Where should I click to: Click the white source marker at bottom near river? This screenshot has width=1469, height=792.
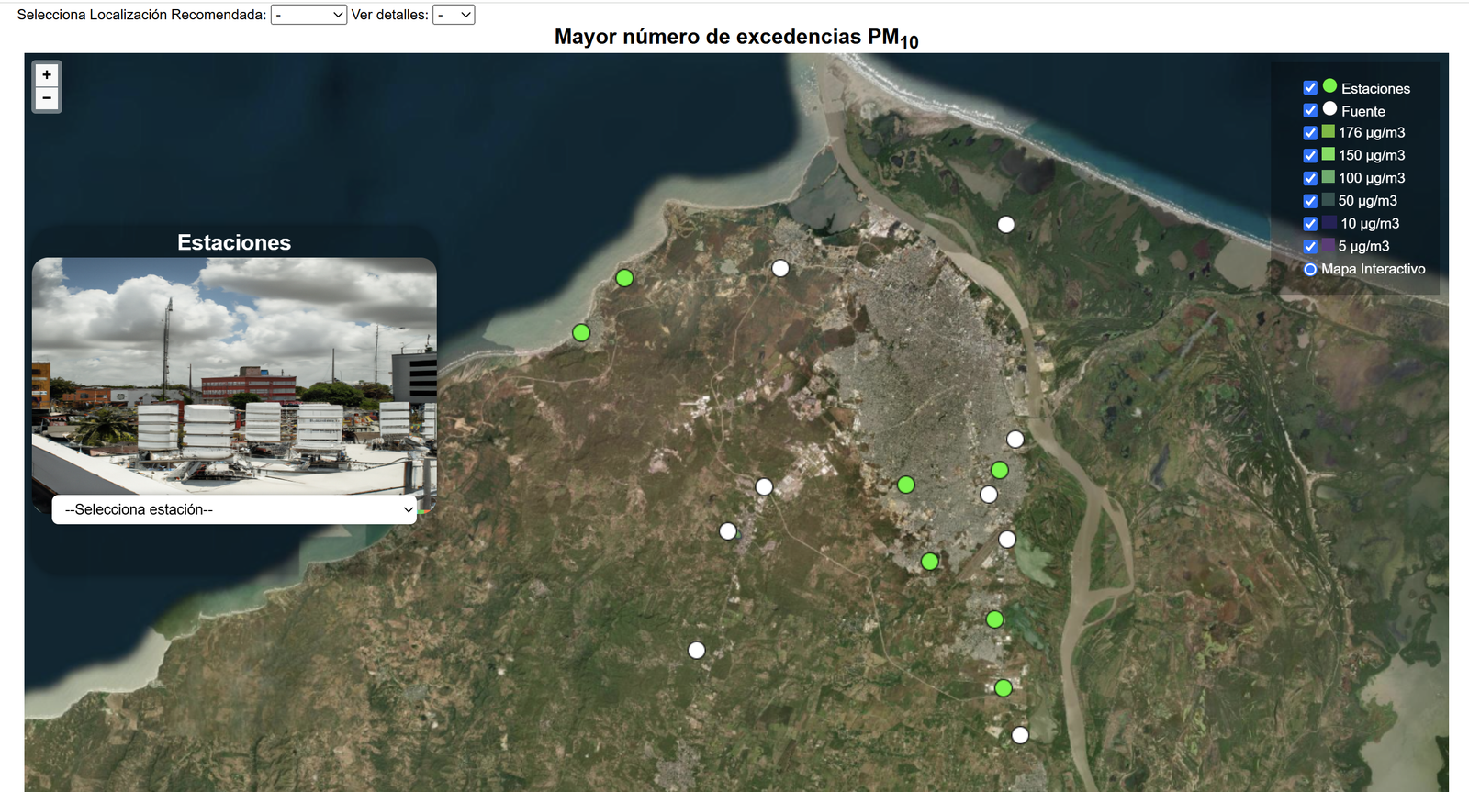(1020, 734)
